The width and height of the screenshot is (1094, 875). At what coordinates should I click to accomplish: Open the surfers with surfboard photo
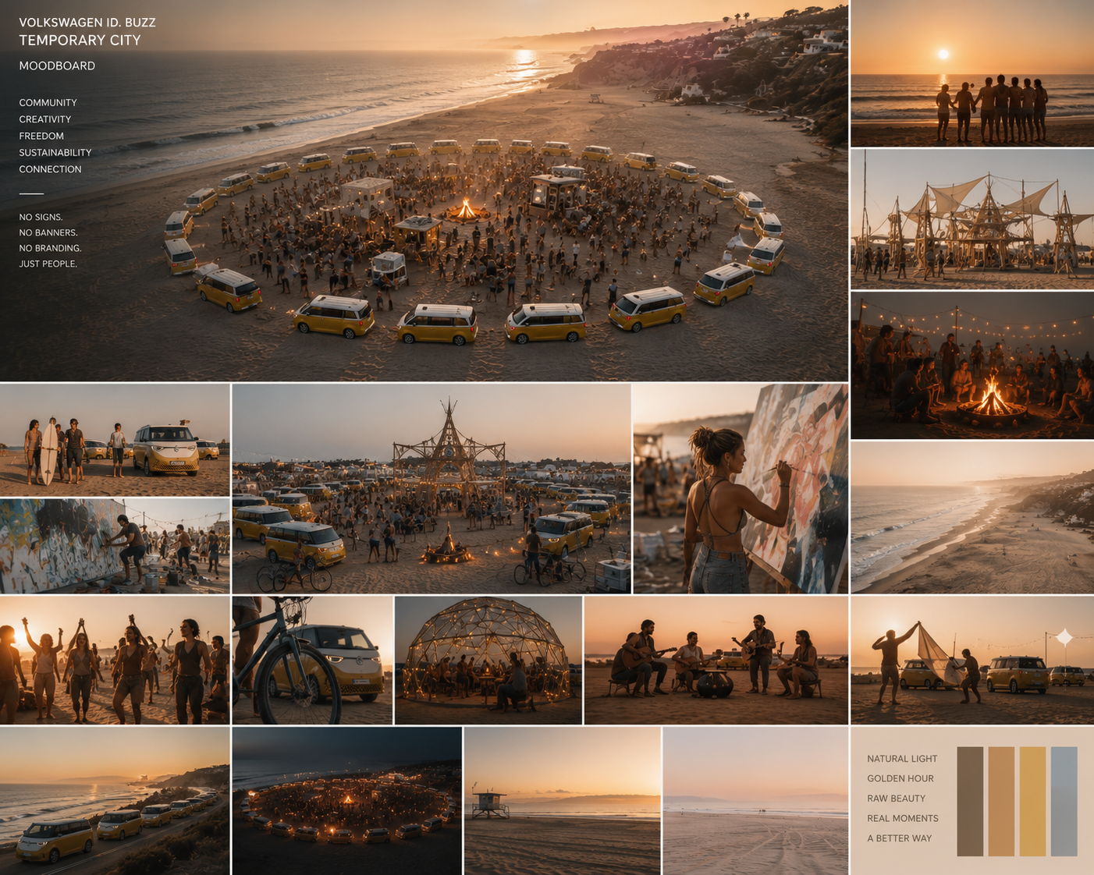pos(115,440)
